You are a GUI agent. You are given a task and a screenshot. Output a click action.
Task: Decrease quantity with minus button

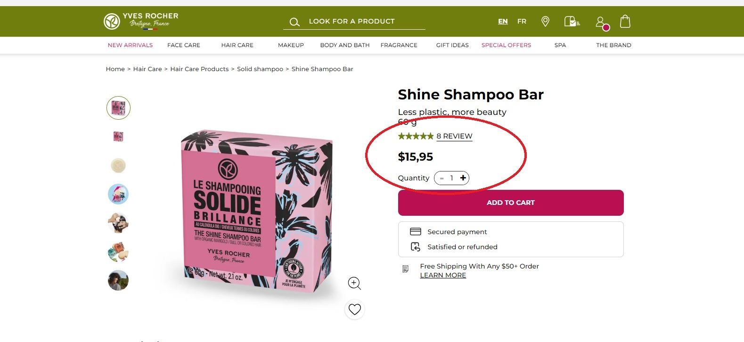pos(441,178)
